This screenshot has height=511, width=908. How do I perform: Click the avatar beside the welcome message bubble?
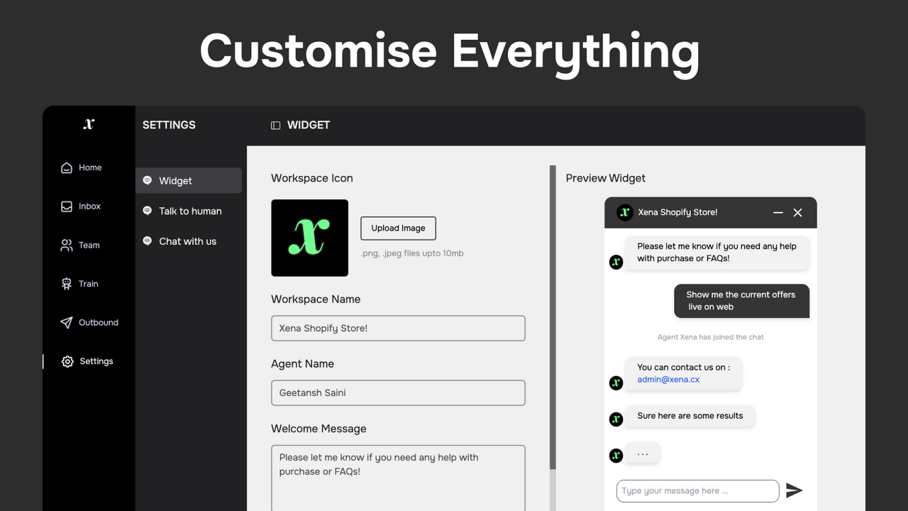[616, 262]
